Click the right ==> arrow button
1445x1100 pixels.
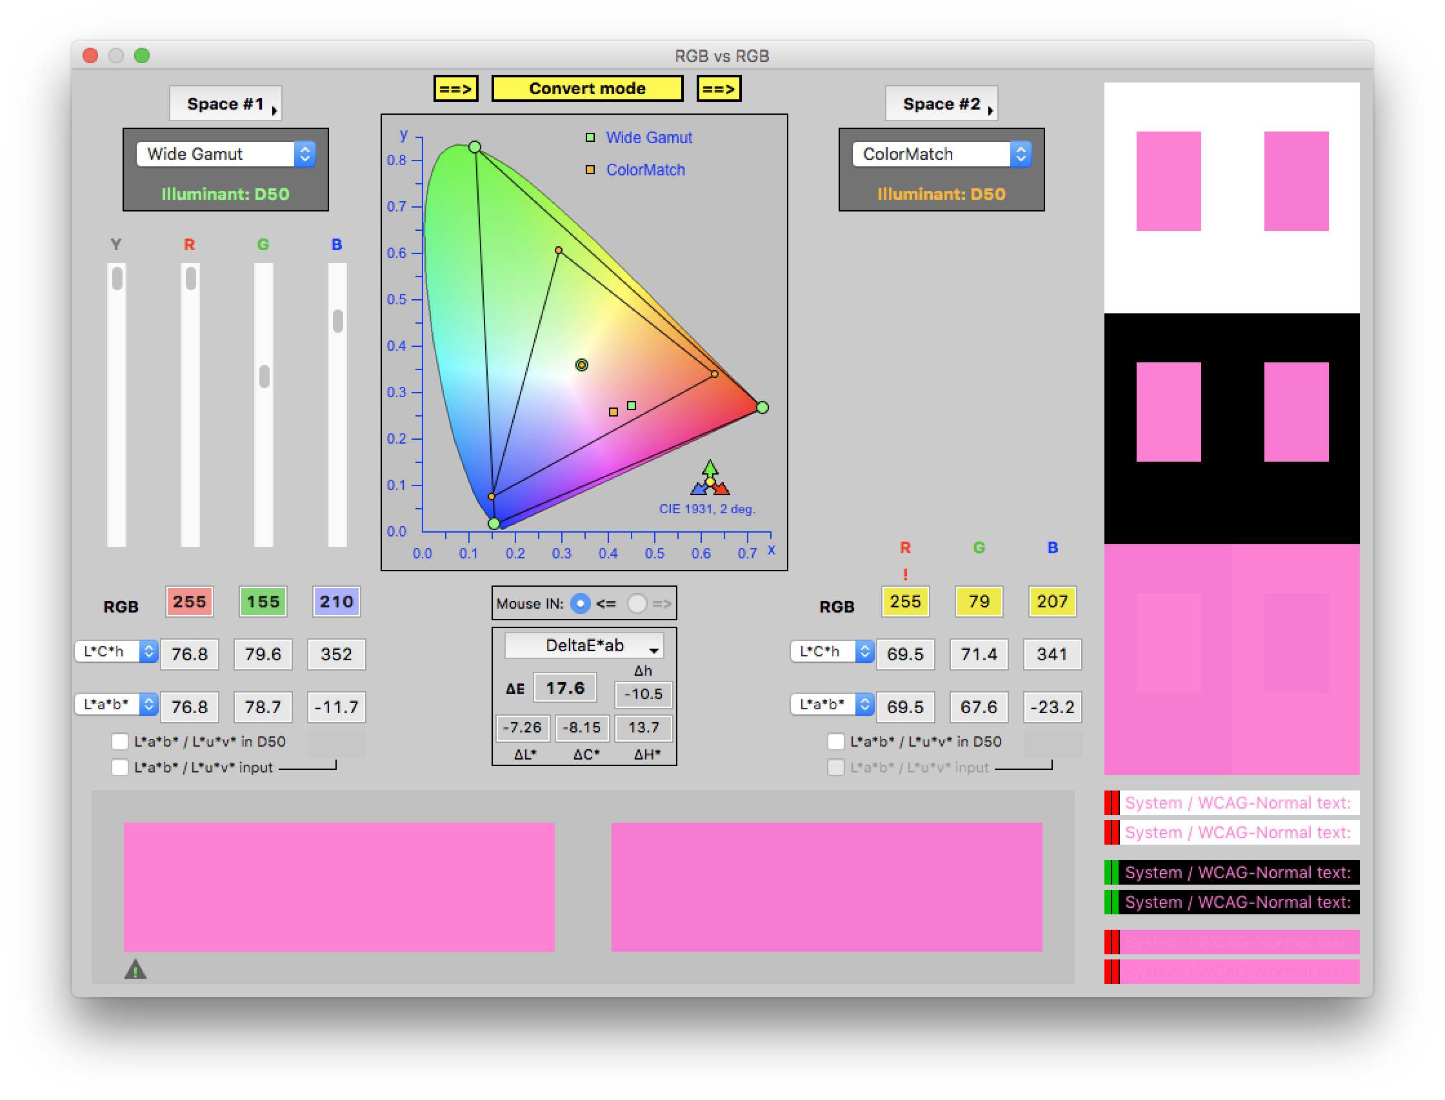[x=719, y=88]
